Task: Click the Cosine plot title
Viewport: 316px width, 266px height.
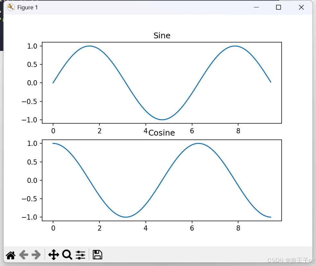Action: tap(162, 133)
